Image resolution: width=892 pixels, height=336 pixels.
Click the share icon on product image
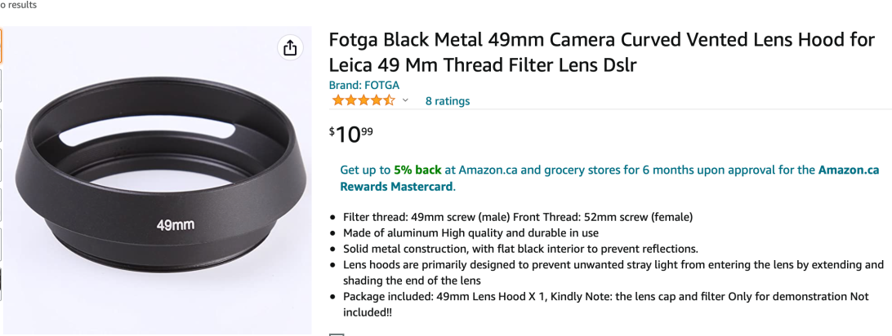click(x=290, y=48)
